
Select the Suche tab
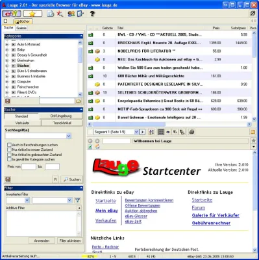click(8, 27)
